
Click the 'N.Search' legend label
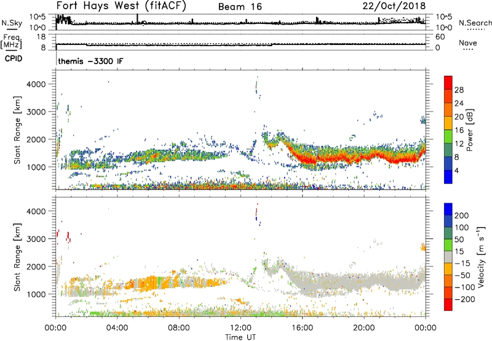pos(475,23)
